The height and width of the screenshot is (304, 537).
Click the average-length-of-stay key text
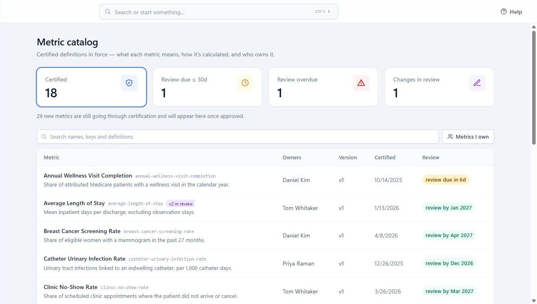tap(136, 204)
